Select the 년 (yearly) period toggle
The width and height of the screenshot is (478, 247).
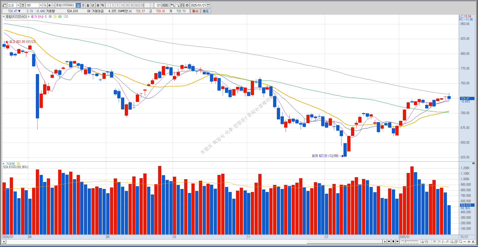pos(93,5)
